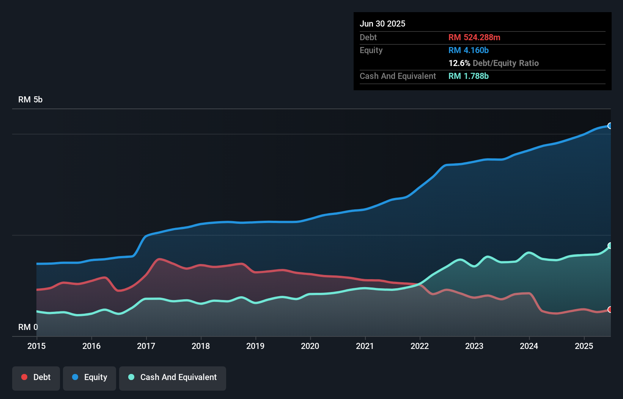Click the Debt row label in tooltip

point(368,37)
